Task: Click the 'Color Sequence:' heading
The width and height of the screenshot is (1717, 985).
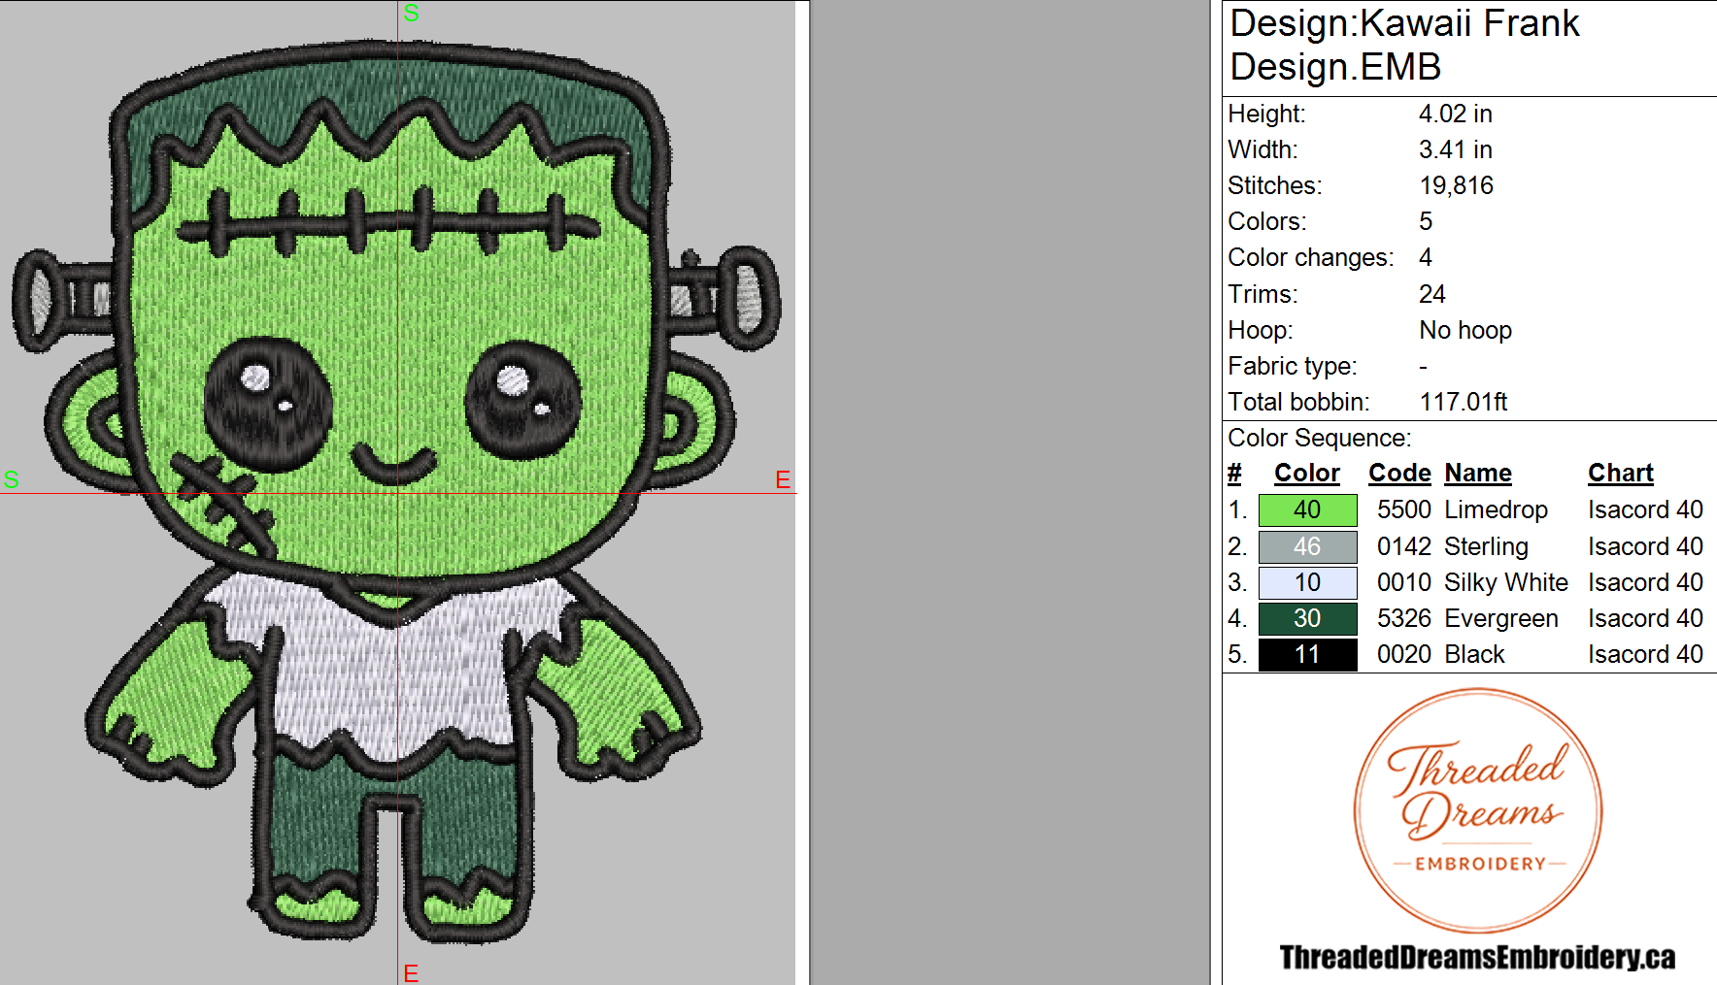Action: tap(1319, 439)
